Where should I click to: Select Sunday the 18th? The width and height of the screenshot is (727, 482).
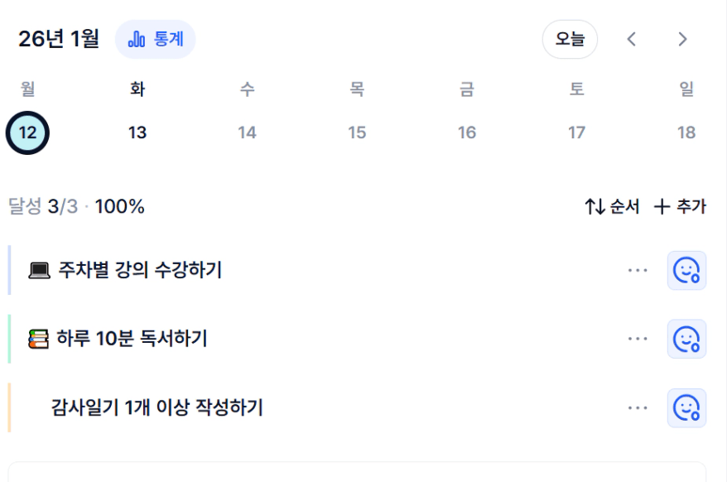point(686,133)
